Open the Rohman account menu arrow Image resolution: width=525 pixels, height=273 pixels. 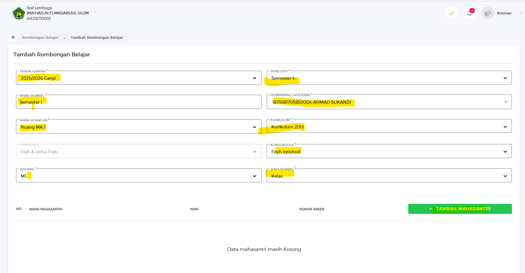coord(521,13)
